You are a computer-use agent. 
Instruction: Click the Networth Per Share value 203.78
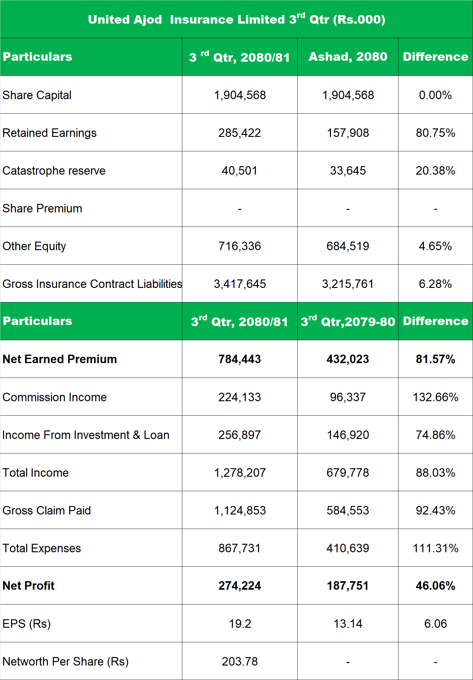click(x=239, y=661)
